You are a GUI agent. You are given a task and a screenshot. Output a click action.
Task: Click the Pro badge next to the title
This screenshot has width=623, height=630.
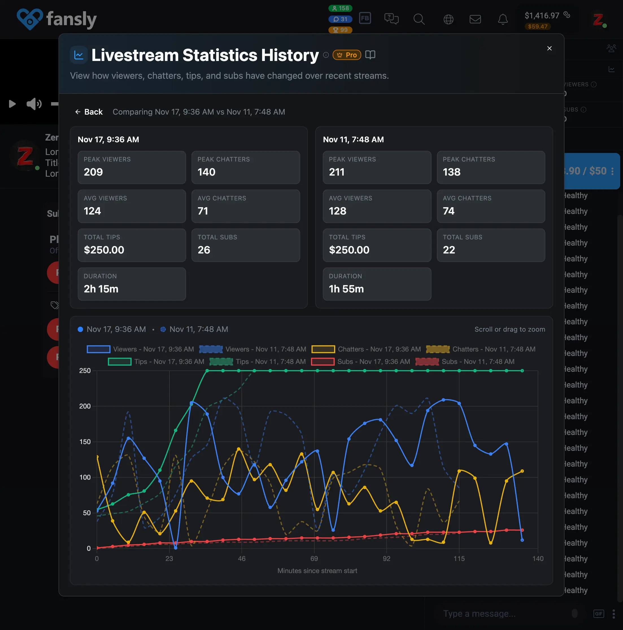pos(347,55)
